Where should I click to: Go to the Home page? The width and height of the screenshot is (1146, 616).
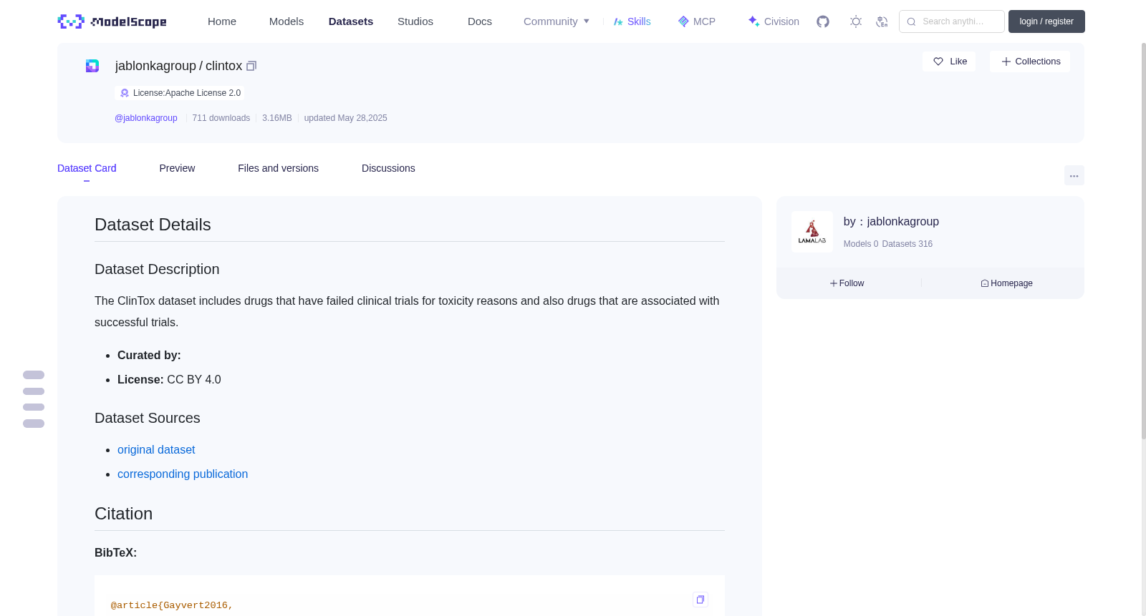coord(222,21)
